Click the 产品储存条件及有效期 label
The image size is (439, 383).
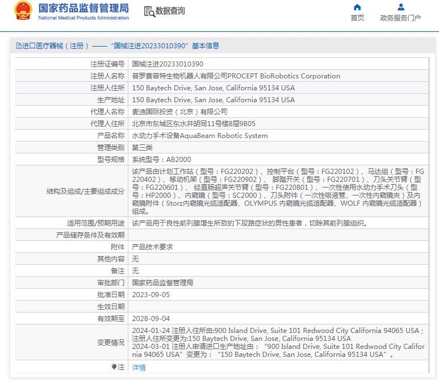click(90, 235)
